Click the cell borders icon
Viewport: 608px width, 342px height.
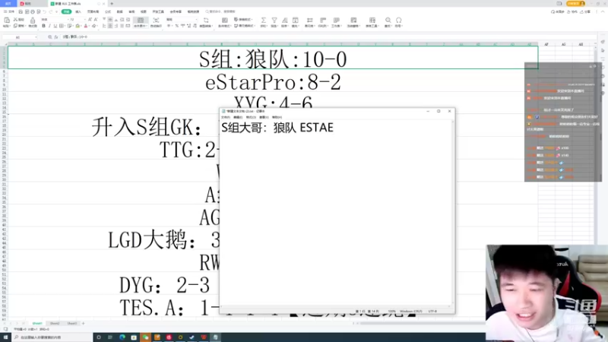click(x=62, y=26)
